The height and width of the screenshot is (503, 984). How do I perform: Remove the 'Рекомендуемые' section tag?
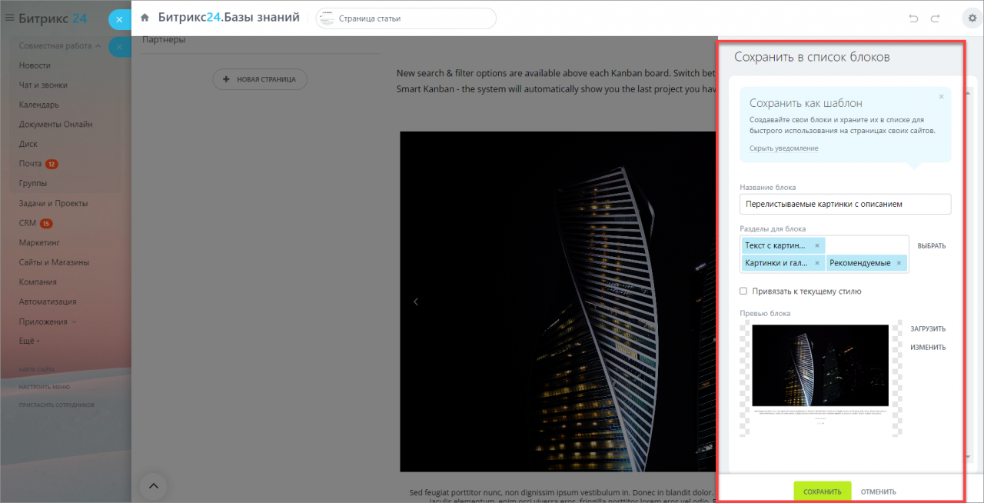pos(899,263)
